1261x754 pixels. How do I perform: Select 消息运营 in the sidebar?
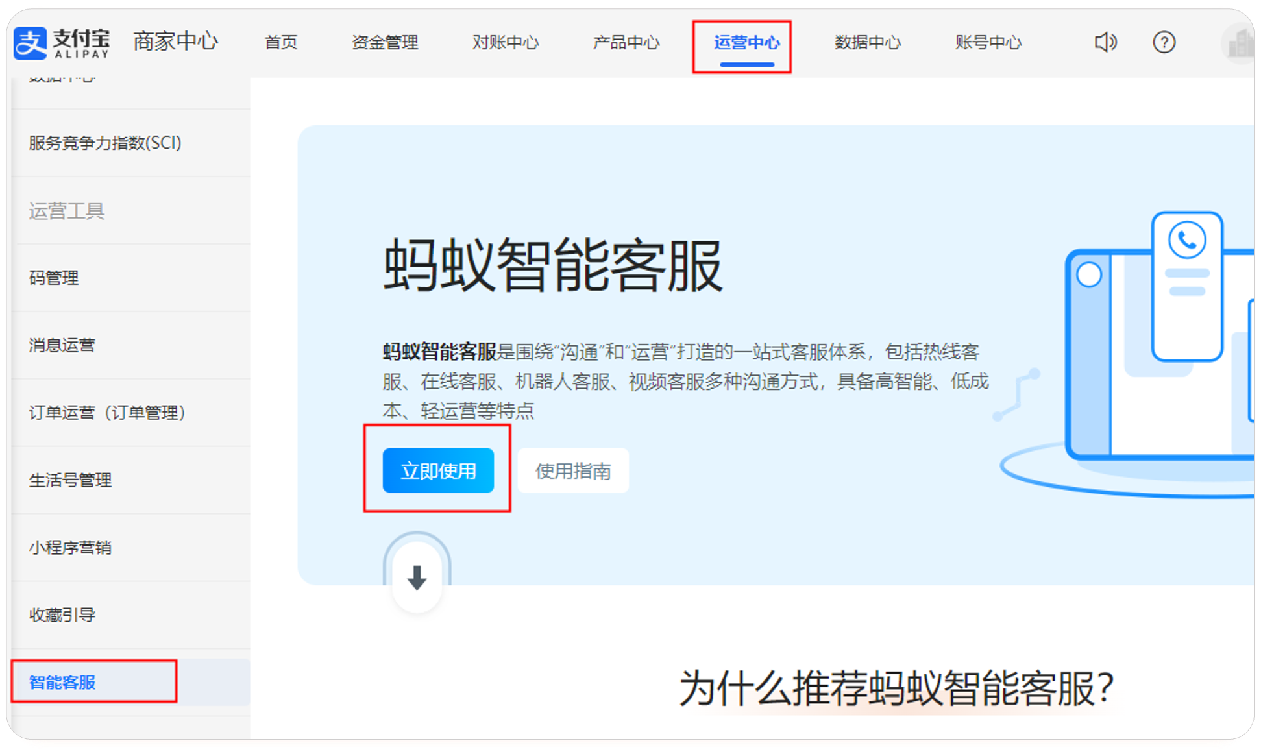[x=62, y=346]
